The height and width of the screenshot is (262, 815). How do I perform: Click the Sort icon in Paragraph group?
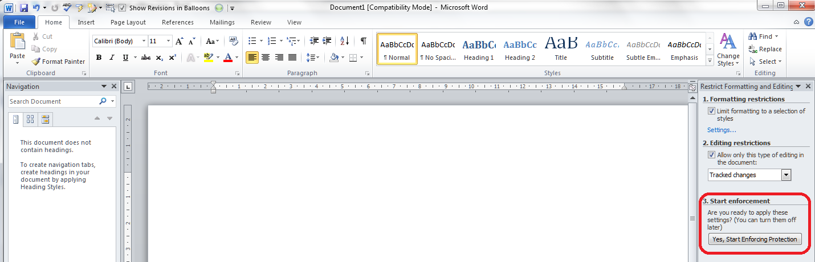(344, 41)
